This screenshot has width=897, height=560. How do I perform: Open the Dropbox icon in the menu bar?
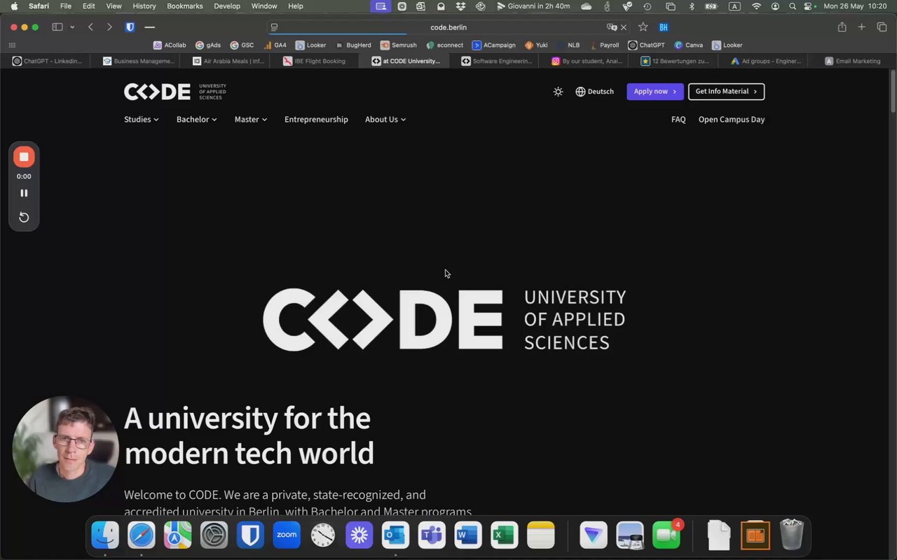[x=460, y=6]
